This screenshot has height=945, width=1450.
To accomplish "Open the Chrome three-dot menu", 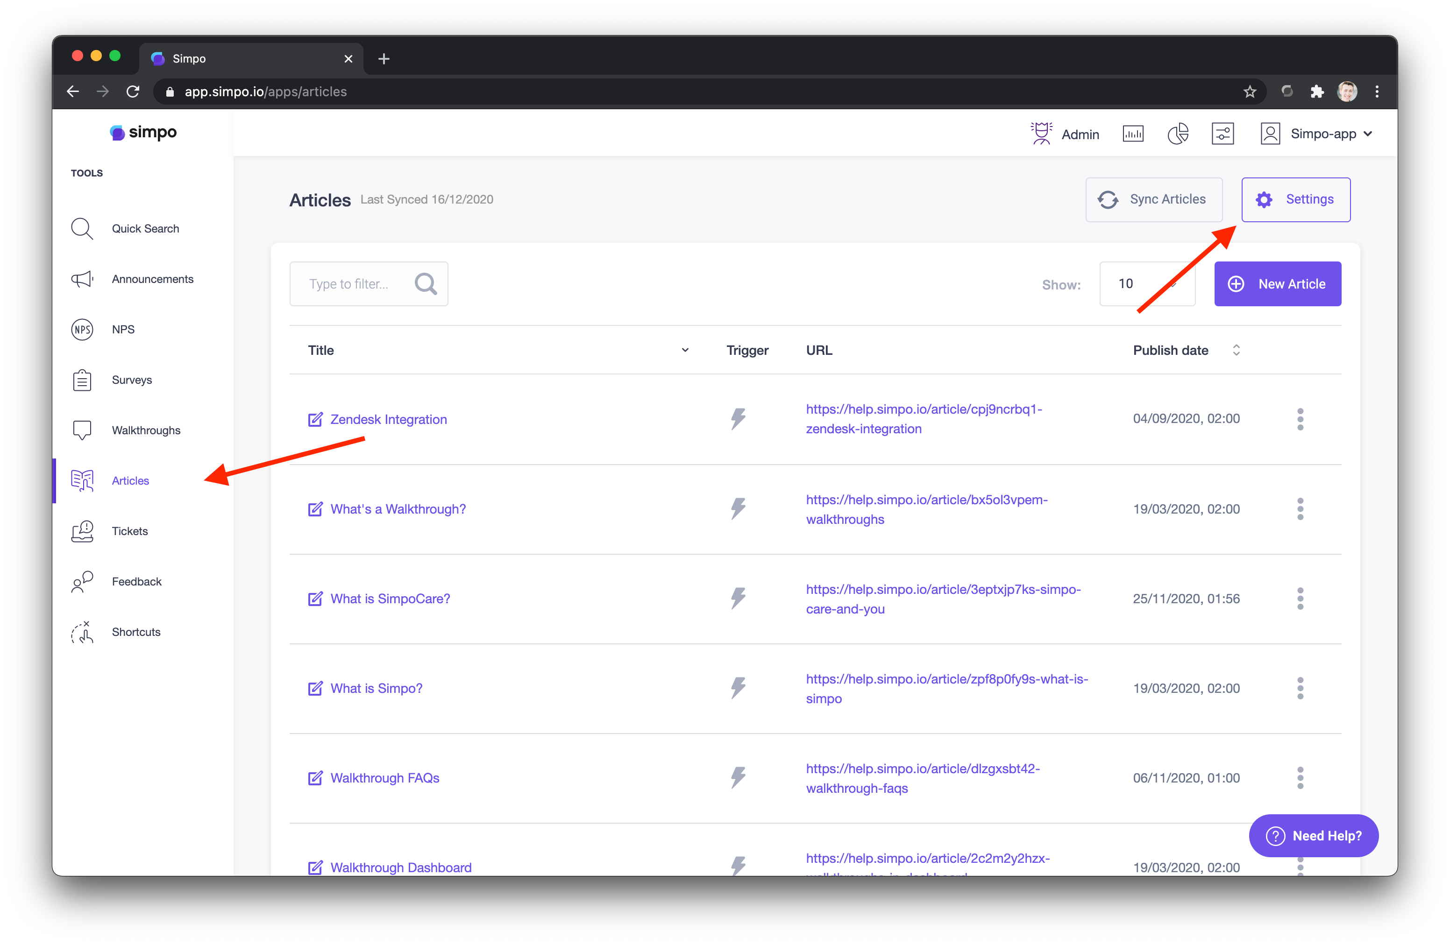I will [1377, 92].
